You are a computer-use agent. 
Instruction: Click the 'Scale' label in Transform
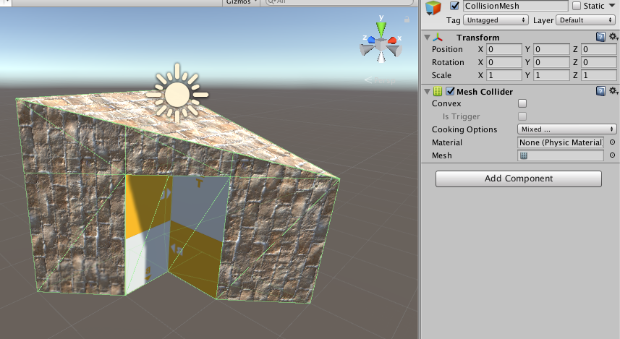(441, 75)
